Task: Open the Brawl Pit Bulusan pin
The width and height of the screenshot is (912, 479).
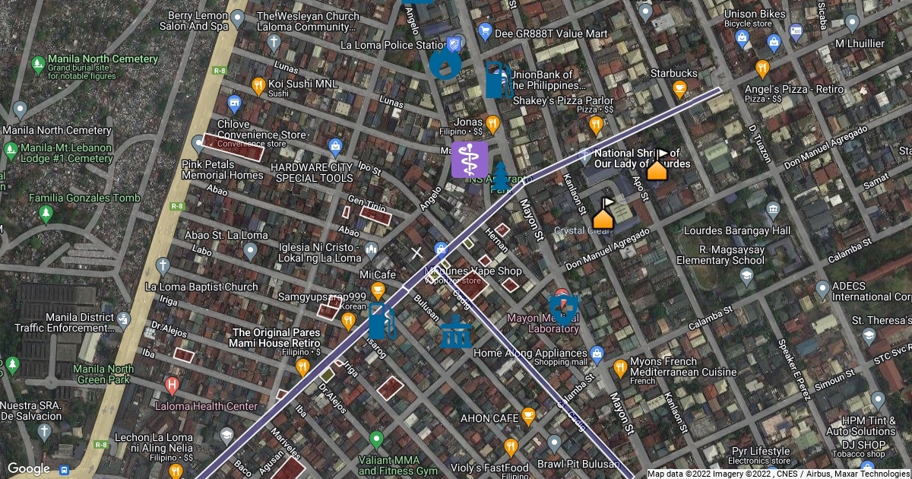Action: tap(555, 443)
